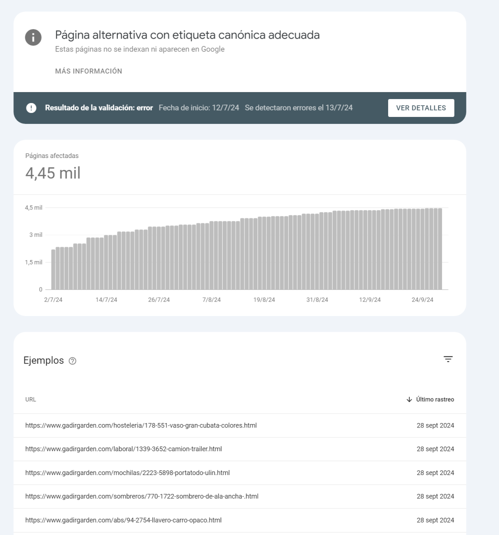Image resolution: width=499 pixels, height=535 pixels.
Task: Click the 3 mil y-axis label
Action: click(x=36, y=235)
